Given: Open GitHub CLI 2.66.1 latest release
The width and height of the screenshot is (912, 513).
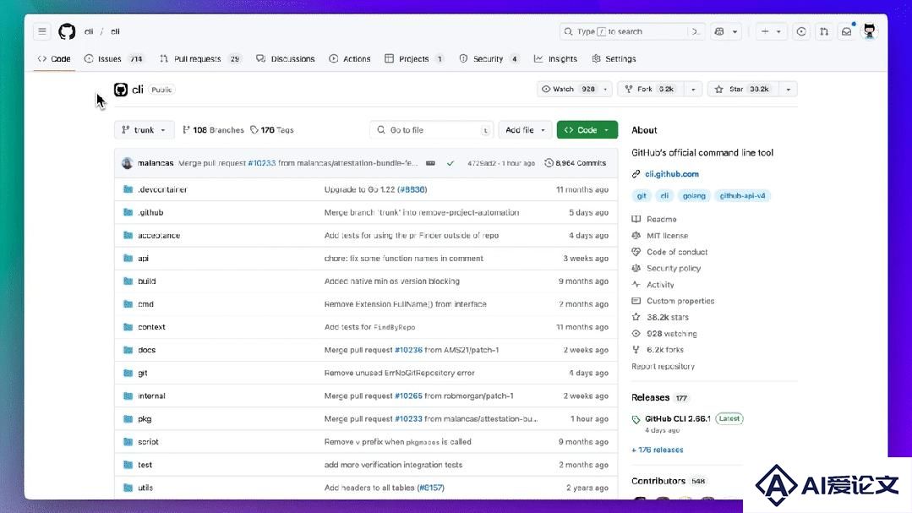Looking at the screenshot, I should pos(678,419).
